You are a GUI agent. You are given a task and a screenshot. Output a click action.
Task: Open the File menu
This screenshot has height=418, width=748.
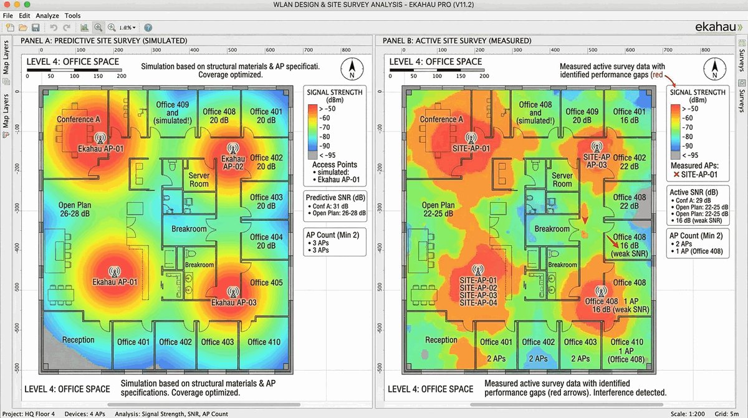pyautogui.click(x=8, y=15)
